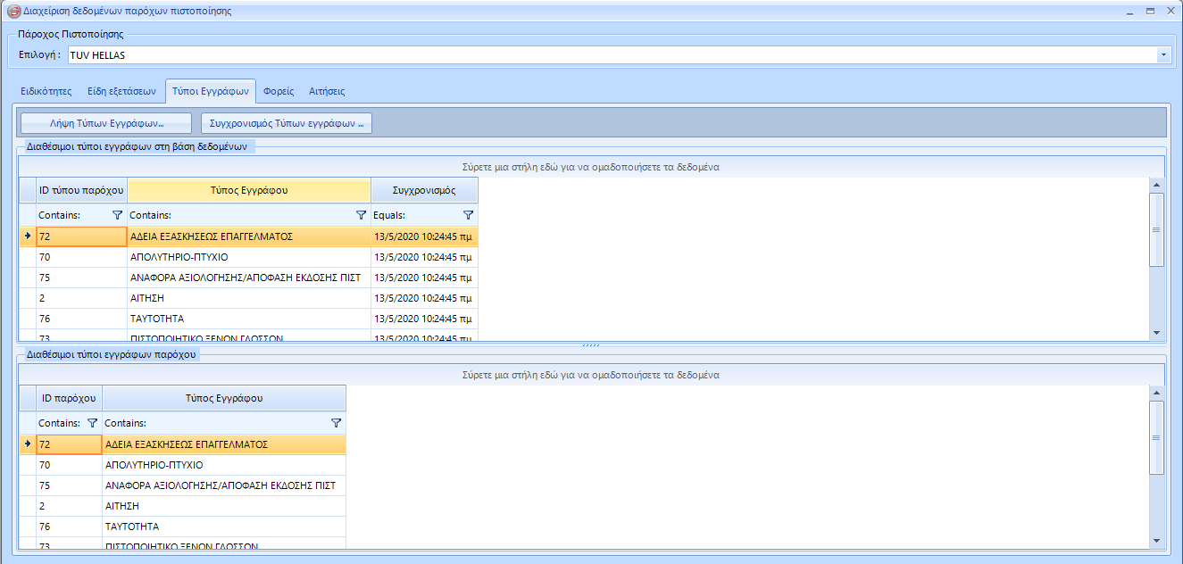1183x564 pixels.
Task: Open the TUV HELLAS provider dropdown
Action: [1163, 55]
